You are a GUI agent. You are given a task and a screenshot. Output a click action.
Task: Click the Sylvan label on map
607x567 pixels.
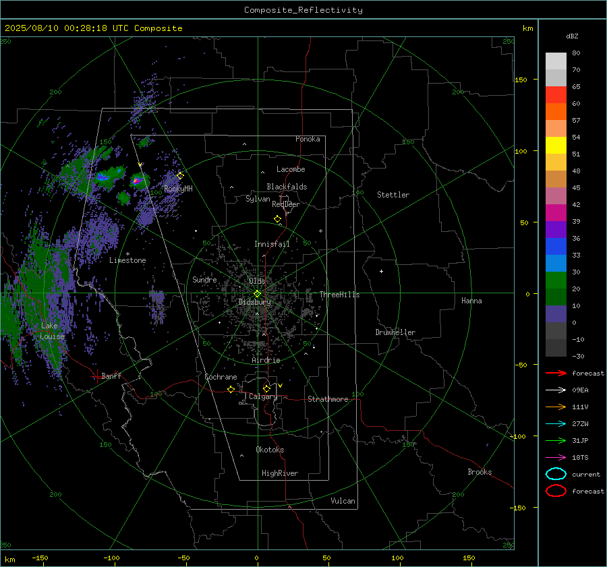[258, 199]
